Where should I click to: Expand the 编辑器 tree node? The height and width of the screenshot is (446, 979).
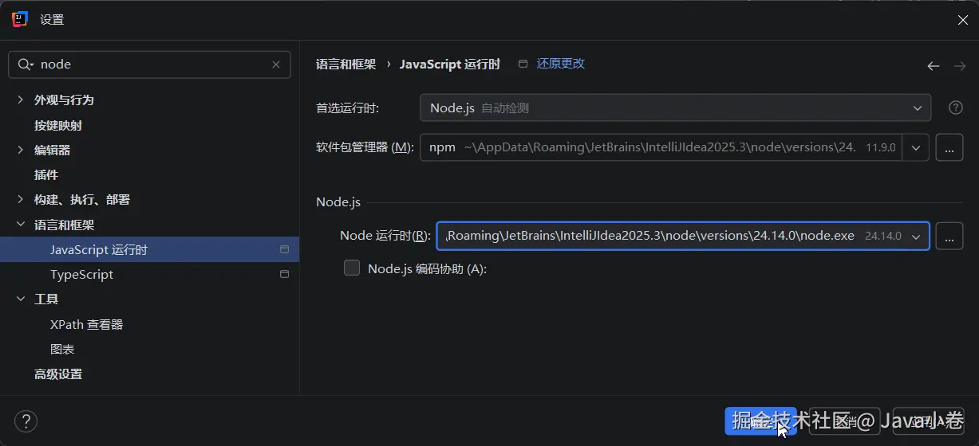(21, 150)
